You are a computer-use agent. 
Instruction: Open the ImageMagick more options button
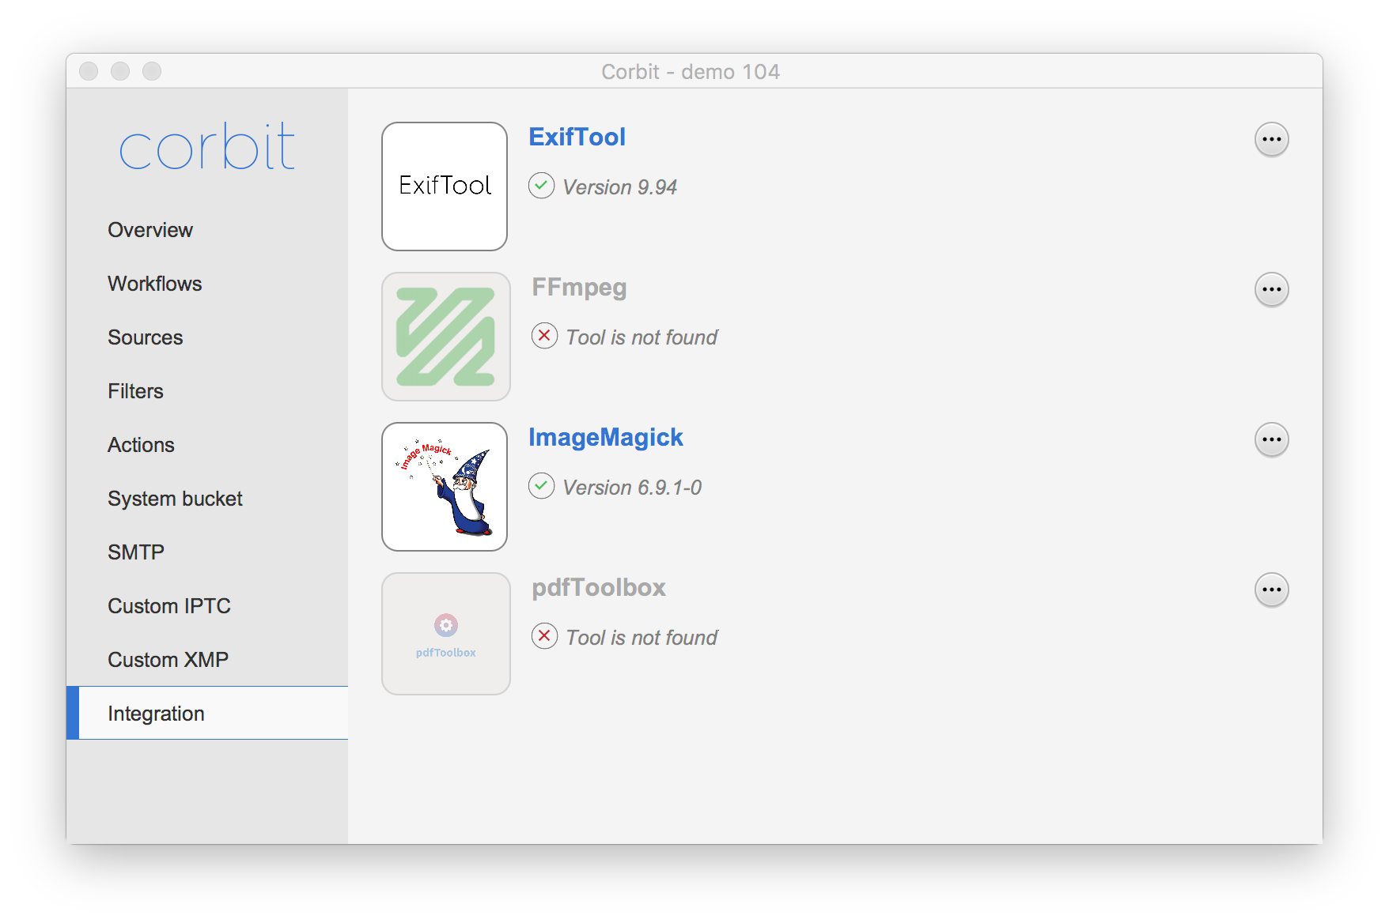[x=1272, y=439]
